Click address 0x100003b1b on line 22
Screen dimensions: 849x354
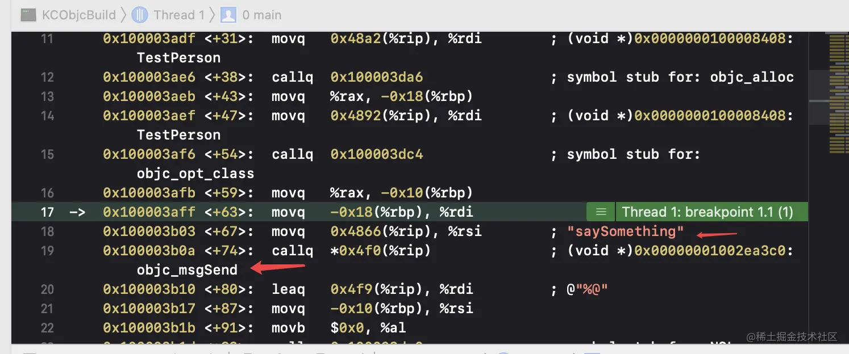click(149, 328)
